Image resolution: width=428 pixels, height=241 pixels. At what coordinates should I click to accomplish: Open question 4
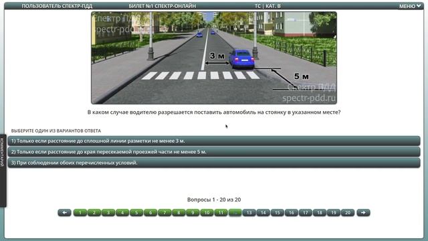click(x=122, y=213)
